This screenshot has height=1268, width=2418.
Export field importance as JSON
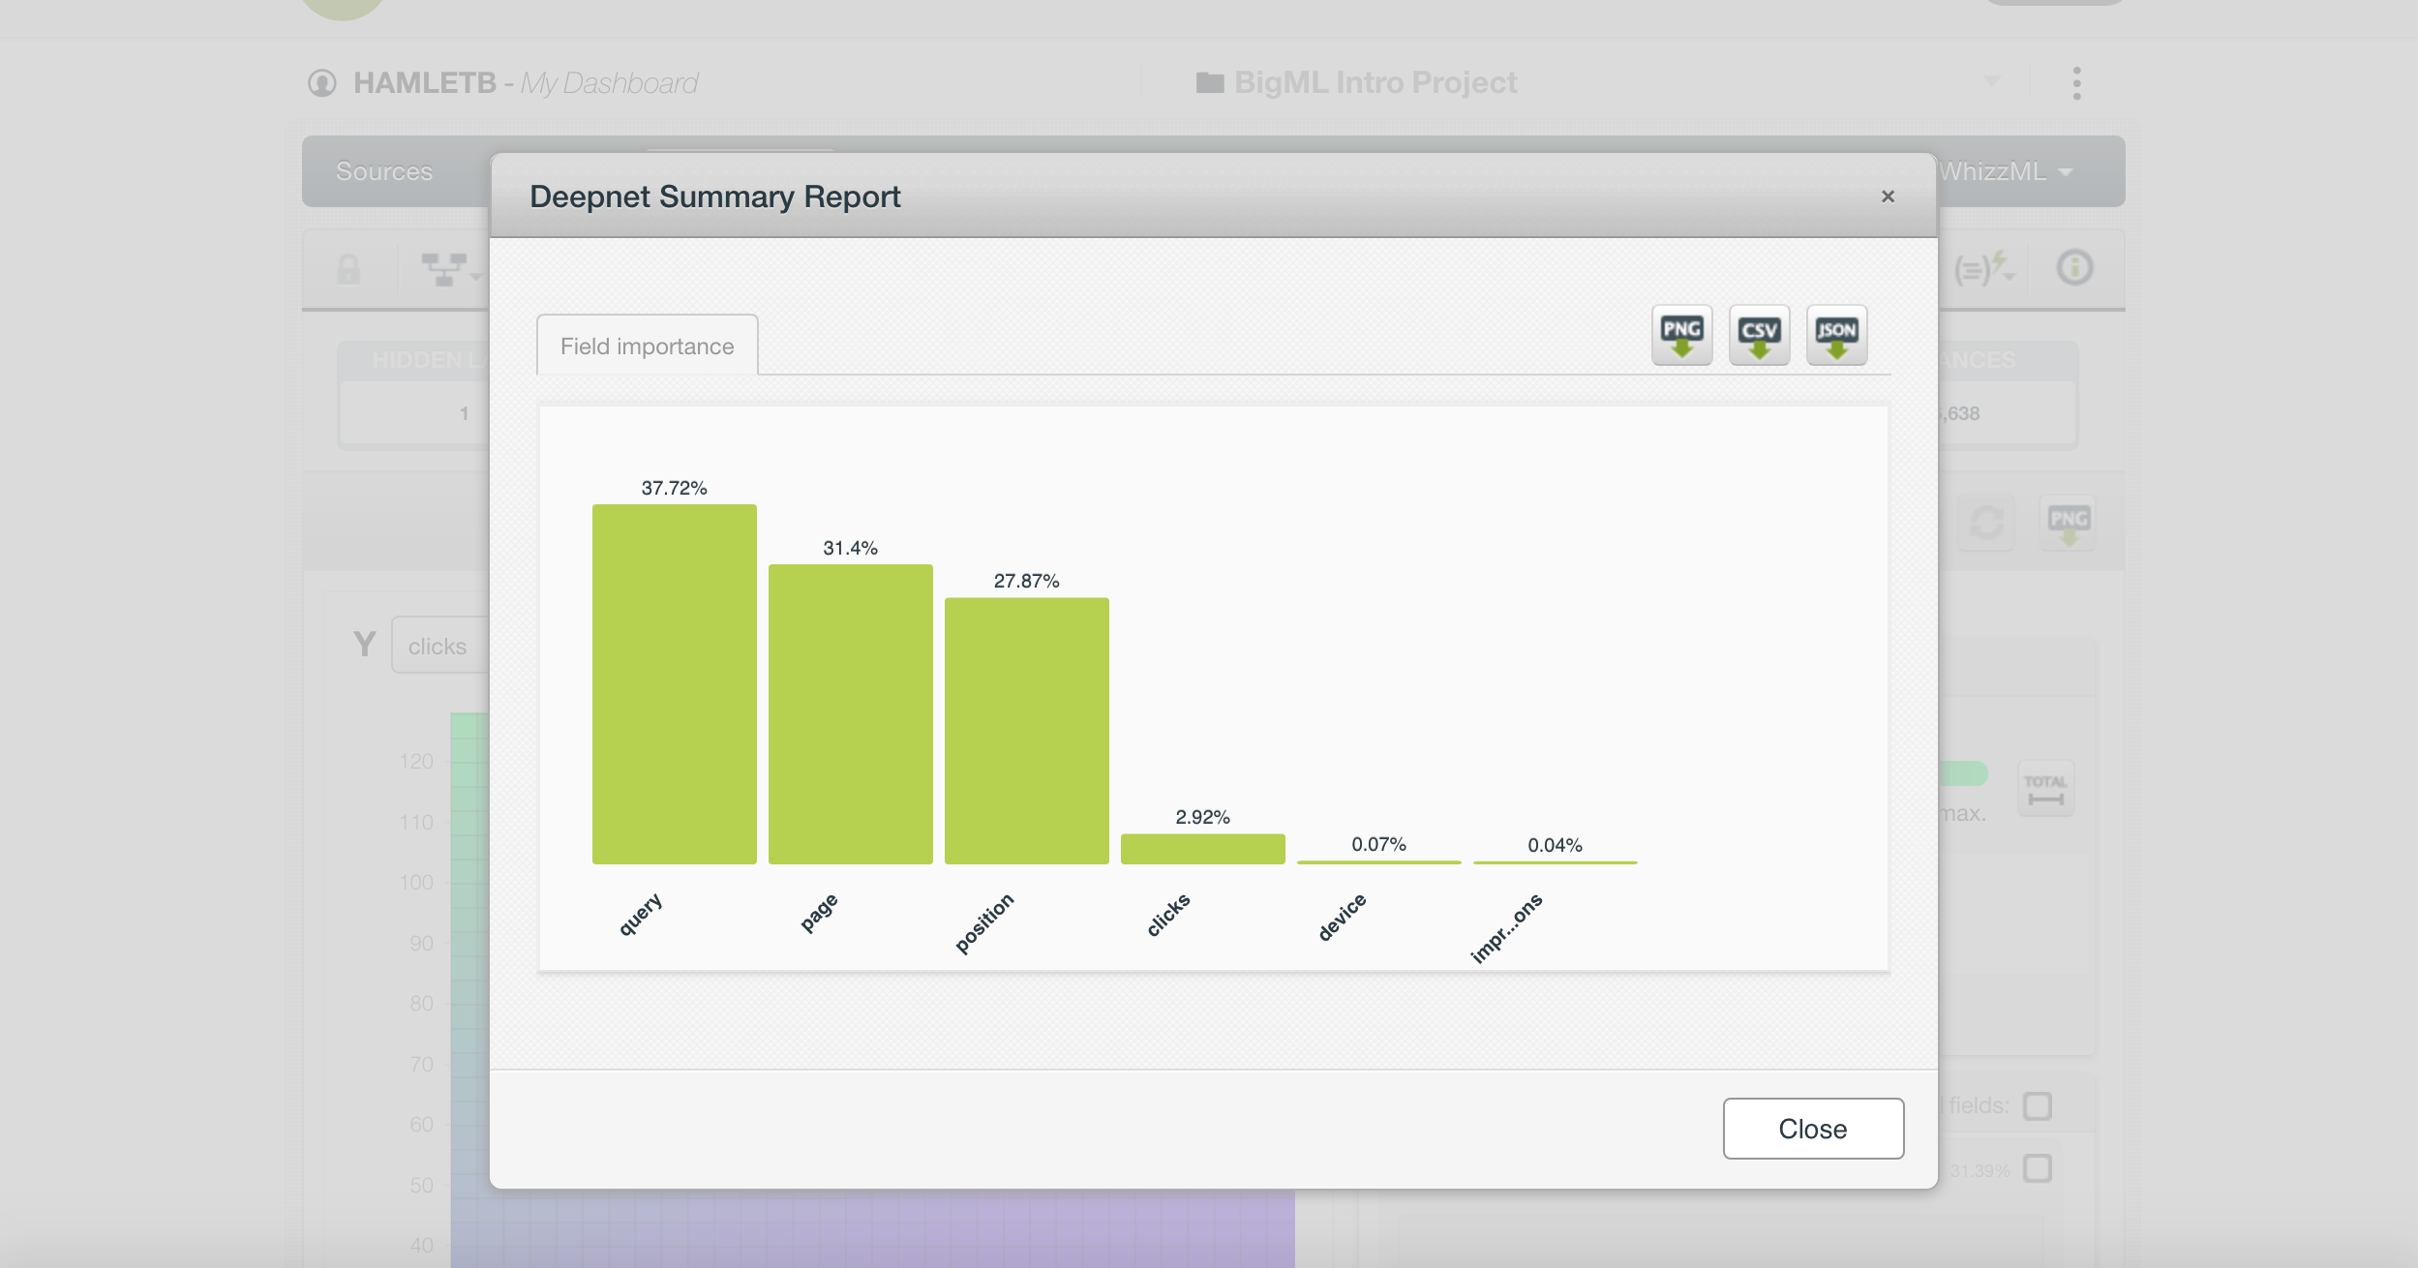[x=1836, y=335]
